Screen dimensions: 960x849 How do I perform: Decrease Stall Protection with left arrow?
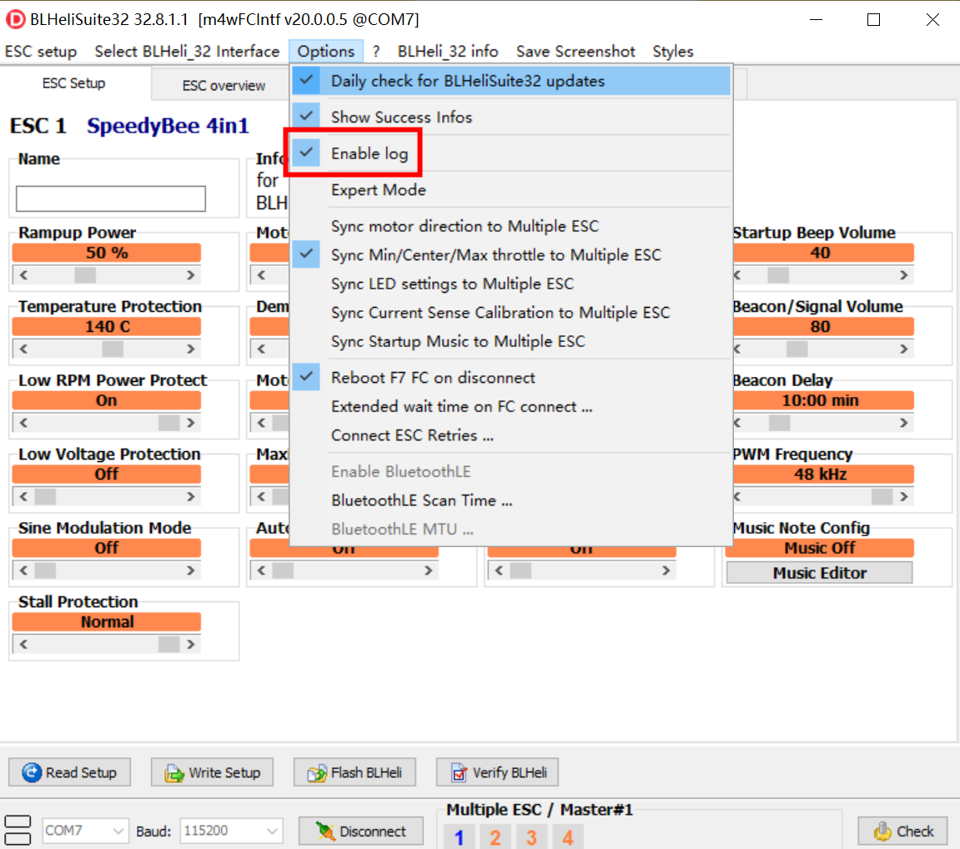(x=23, y=645)
